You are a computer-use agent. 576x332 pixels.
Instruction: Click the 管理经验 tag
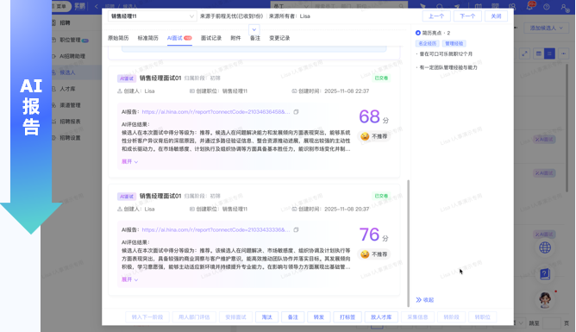[x=454, y=43]
